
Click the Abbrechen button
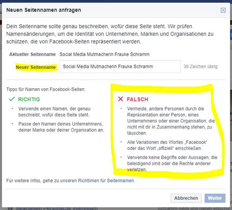tap(186, 198)
